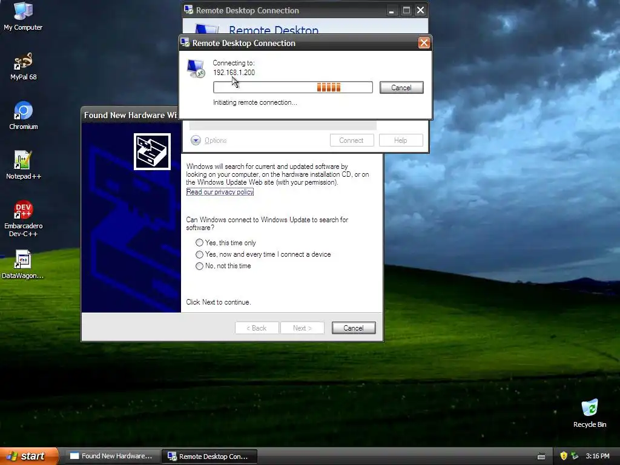The image size is (620, 465).
Task: Click the Found New Hardware Wizard title bar
Action: coord(130,115)
